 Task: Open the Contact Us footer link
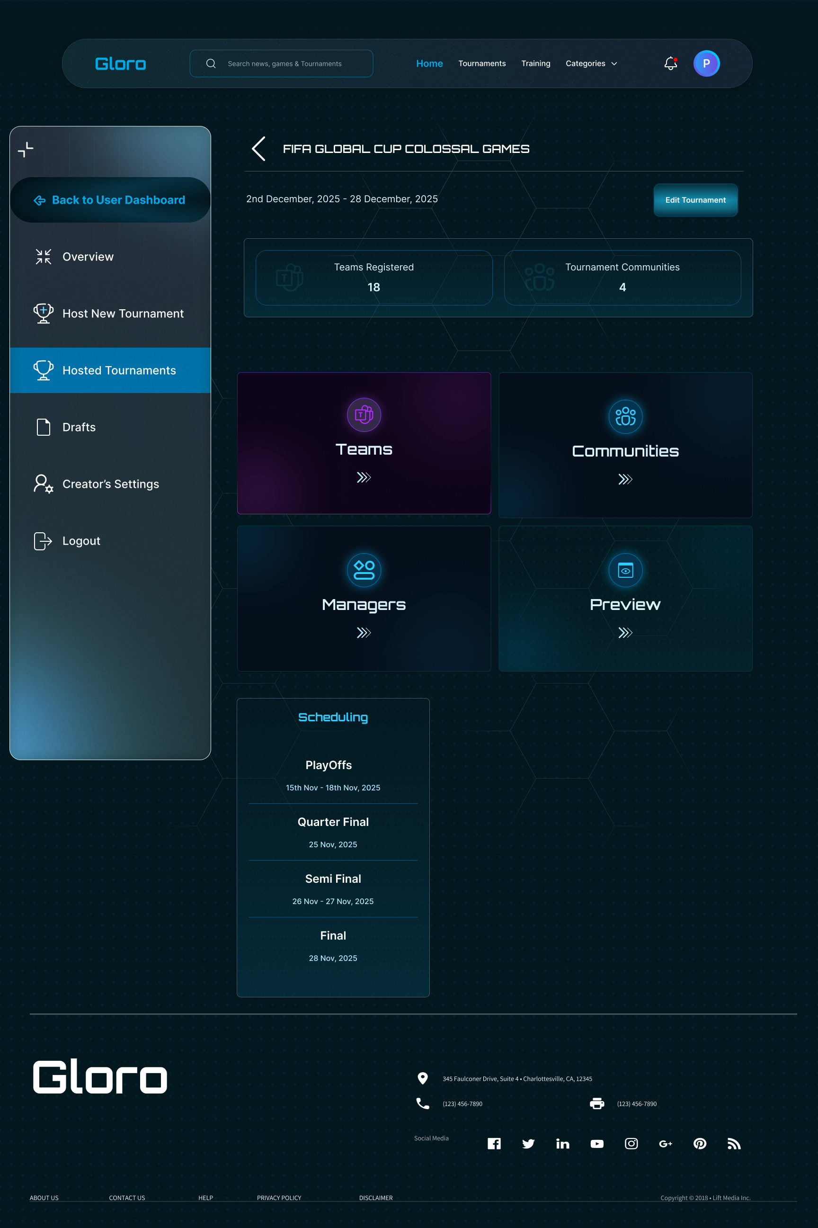click(127, 1198)
